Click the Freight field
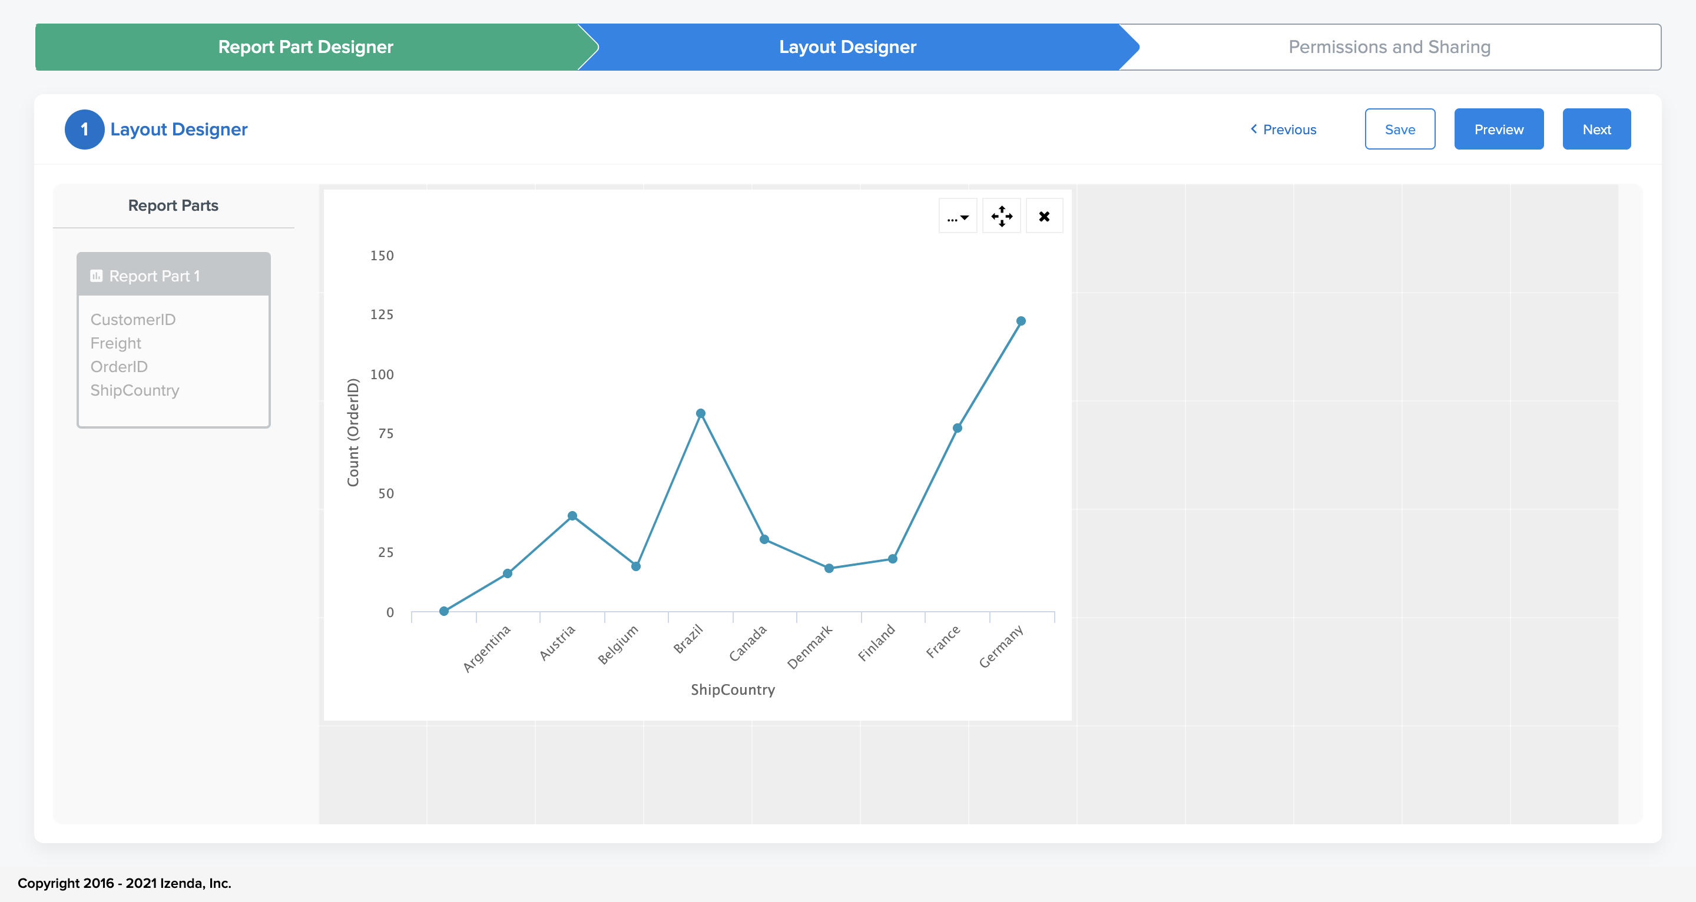The image size is (1696, 902). click(x=116, y=343)
